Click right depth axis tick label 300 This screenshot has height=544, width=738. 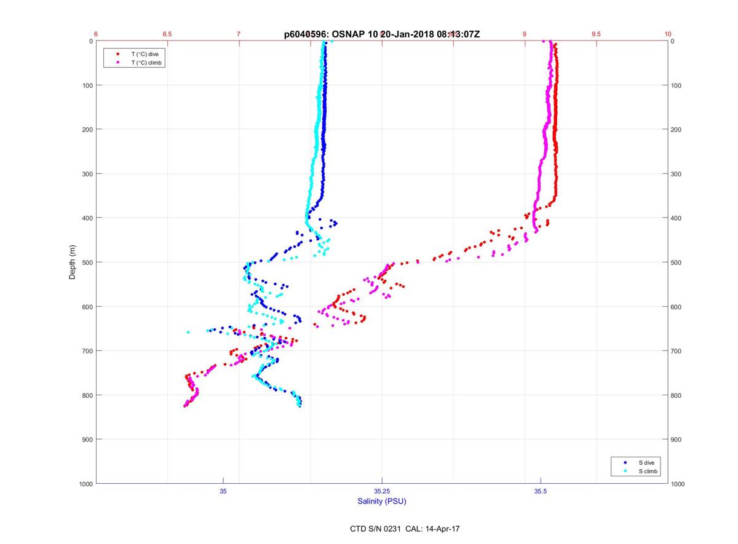[x=676, y=174]
